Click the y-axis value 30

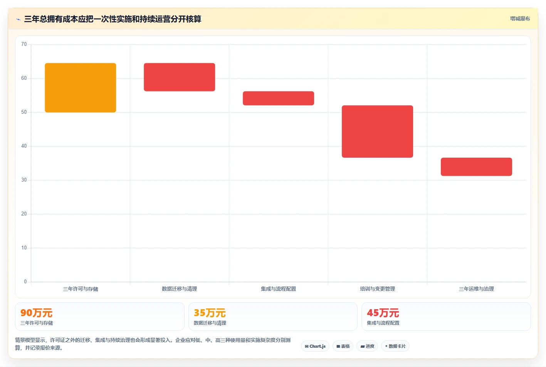click(24, 180)
